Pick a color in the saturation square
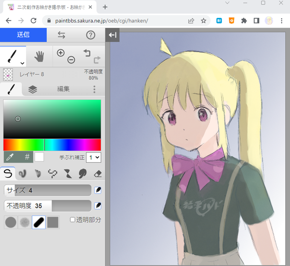The height and width of the screenshot is (266, 290). pos(52,119)
